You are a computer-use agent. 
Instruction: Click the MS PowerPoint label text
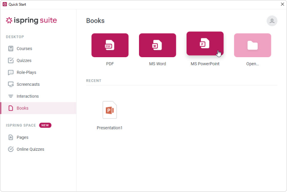click(205, 64)
